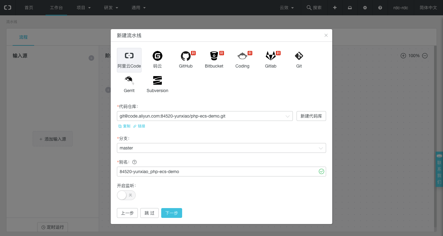Image resolution: width=443 pixels, height=236 pixels.
Task: Open the 项目 menu dropdown
Action: [84, 8]
